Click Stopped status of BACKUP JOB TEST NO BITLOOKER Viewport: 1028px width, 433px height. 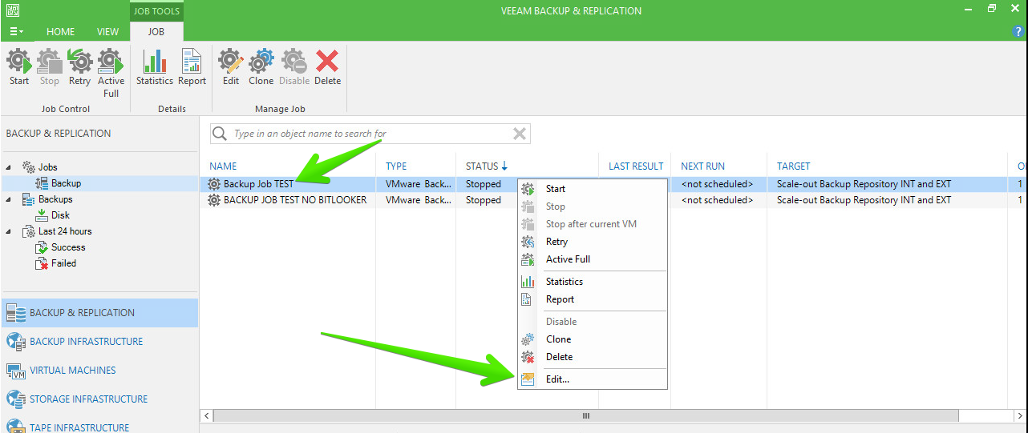tap(484, 200)
